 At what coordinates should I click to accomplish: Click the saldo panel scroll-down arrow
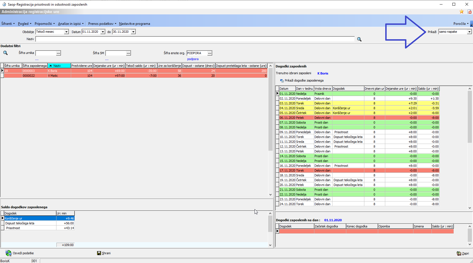point(270,245)
